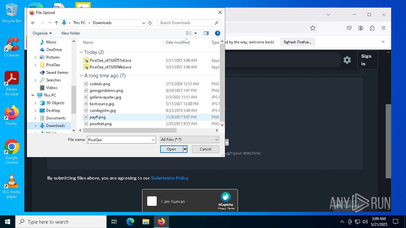Select poorfeet.png file
Image resolution: width=406 pixels, height=228 pixels.
[101, 124]
